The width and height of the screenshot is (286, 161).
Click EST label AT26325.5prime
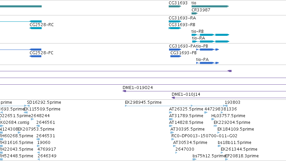pyautogui.click(x=186, y=109)
